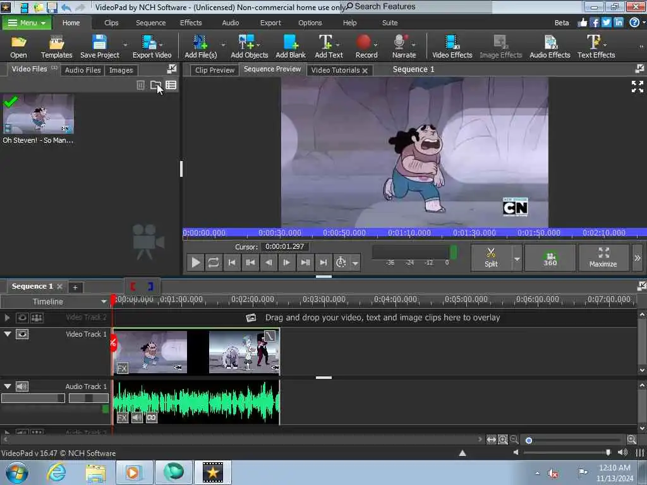The height and width of the screenshot is (485, 647).
Task: Toggle clip audio speaker icon on audio clip
Action: click(x=137, y=418)
